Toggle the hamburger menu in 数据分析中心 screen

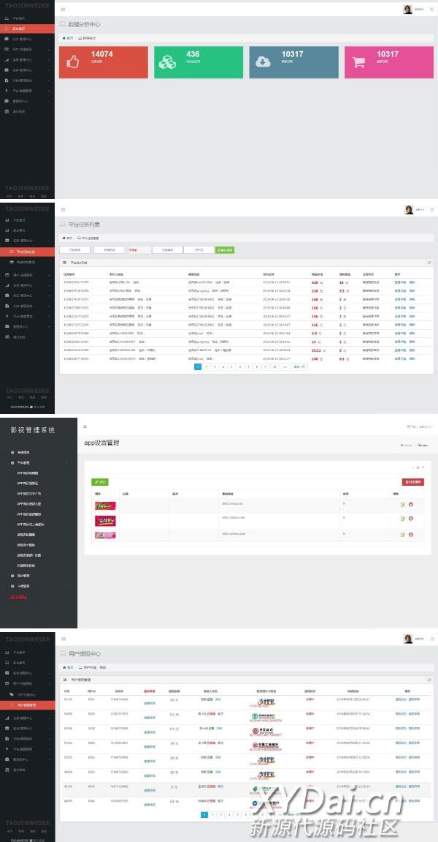click(x=64, y=9)
